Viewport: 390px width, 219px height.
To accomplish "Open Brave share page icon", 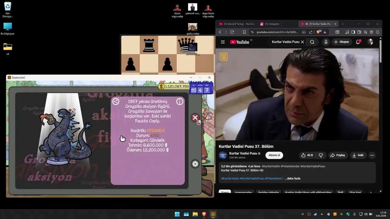I will point(310,32).
